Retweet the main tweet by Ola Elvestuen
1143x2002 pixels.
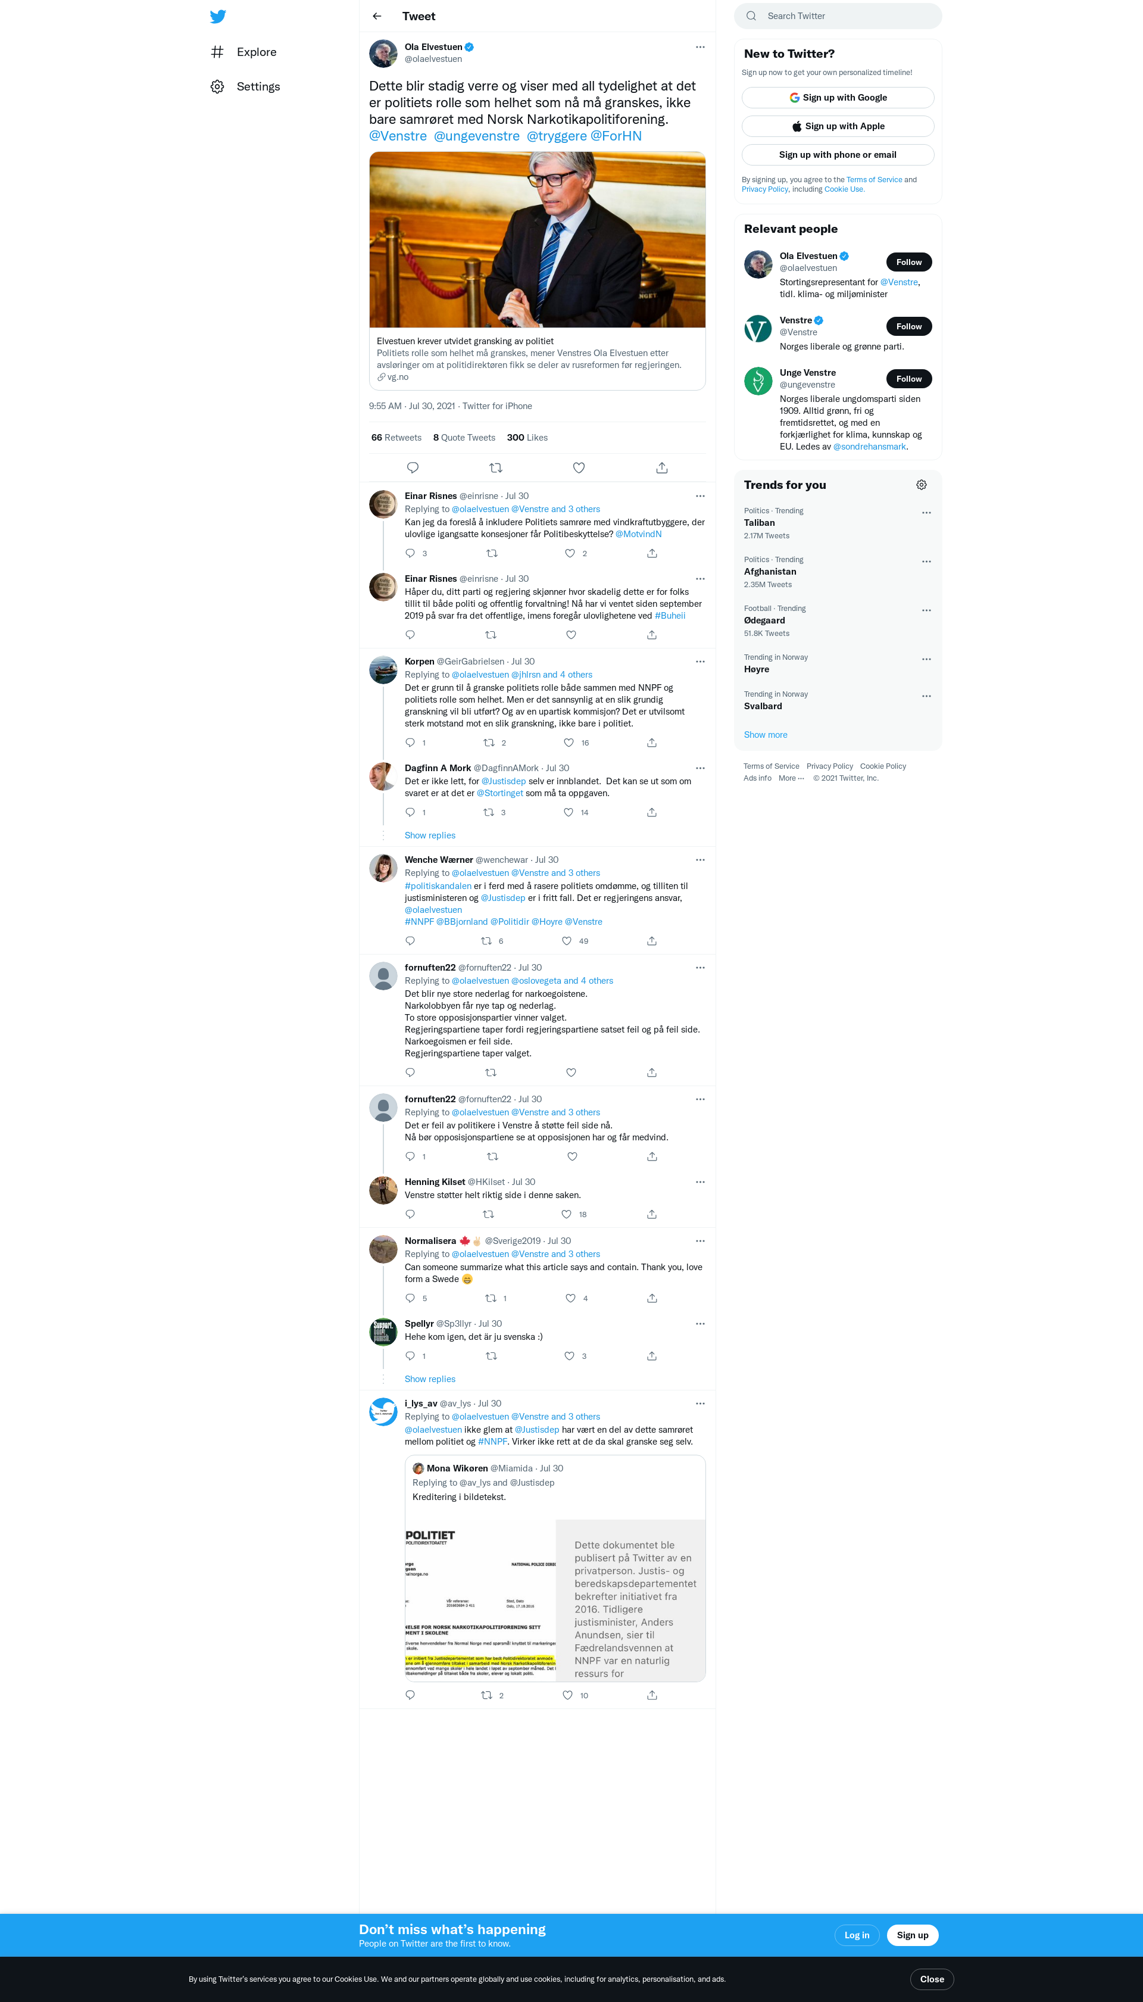495,468
